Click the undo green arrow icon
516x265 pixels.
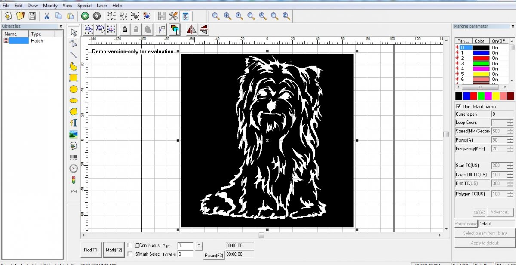pos(85,16)
